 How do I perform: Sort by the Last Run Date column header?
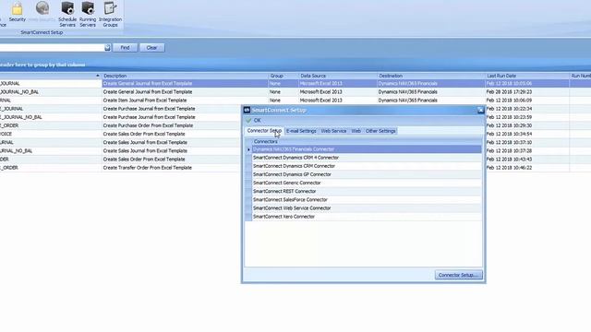527,76
